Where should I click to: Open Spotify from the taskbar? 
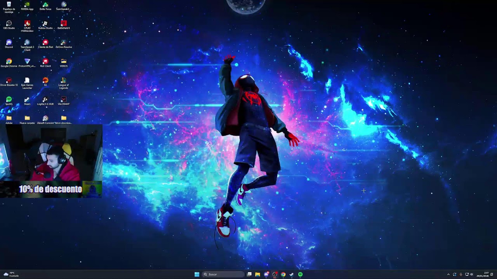coord(300,274)
